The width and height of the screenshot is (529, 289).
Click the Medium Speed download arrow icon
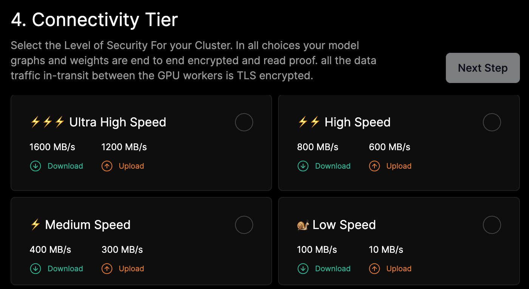(35, 269)
